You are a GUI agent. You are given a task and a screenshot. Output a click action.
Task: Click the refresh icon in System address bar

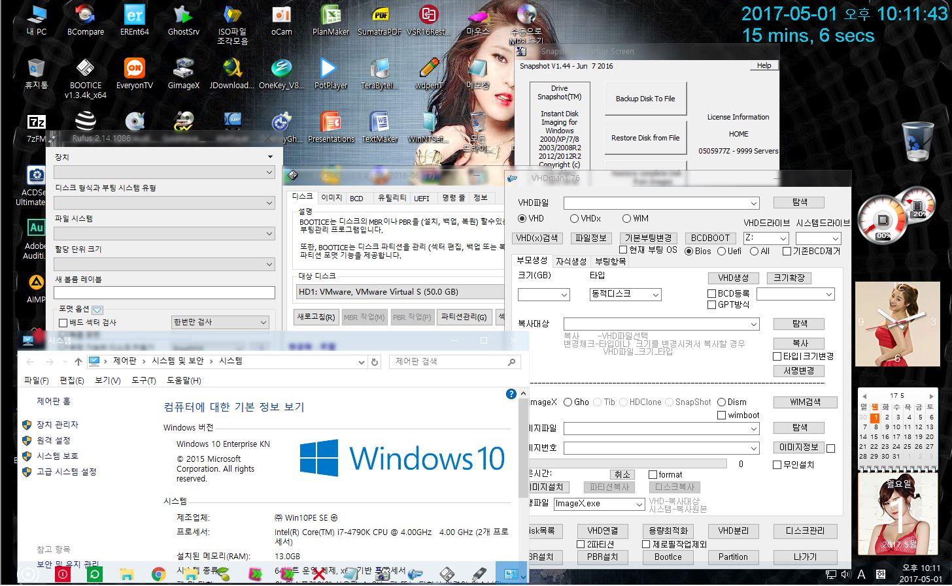click(375, 361)
